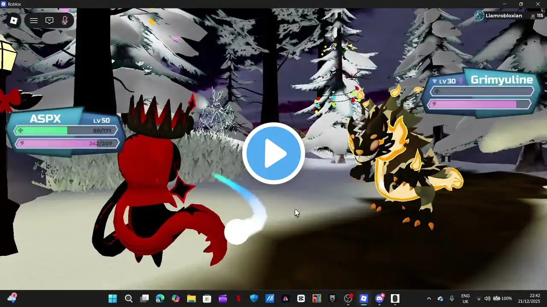Toggle the Roblox chat window

(x=50, y=20)
